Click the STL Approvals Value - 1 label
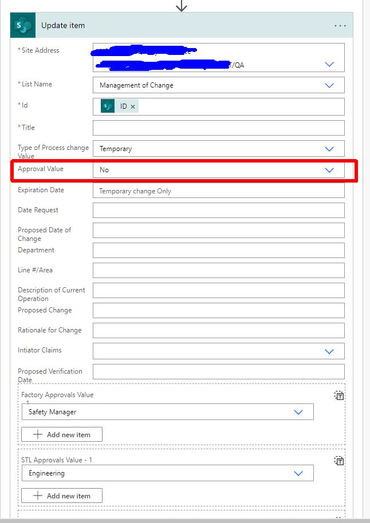The height and width of the screenshot is (523, 370). point(57,460)
